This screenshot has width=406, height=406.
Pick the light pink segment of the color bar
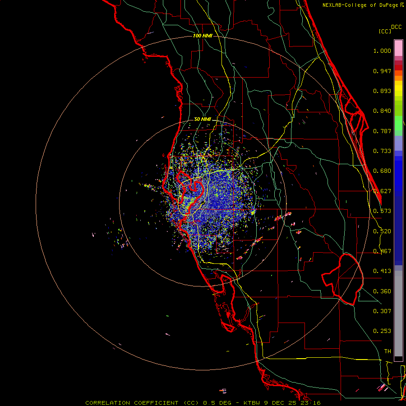pos(398,48)
